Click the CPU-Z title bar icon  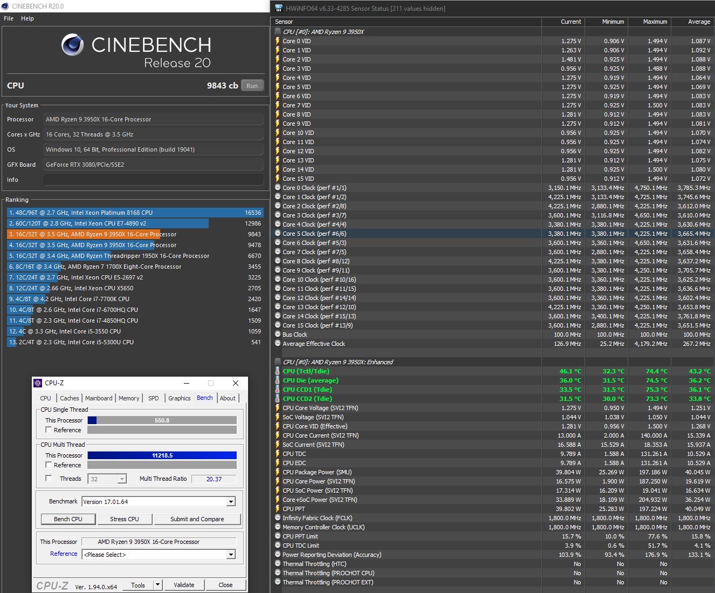pyautogui.click(x=38, y=383)
